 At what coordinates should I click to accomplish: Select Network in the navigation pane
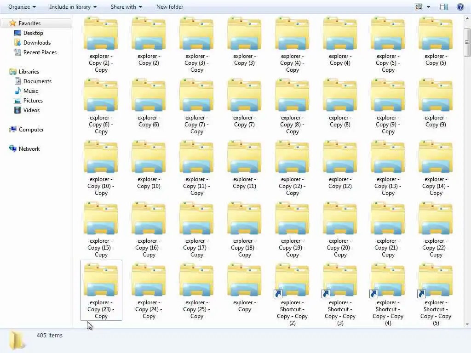(x=24, y=148)
